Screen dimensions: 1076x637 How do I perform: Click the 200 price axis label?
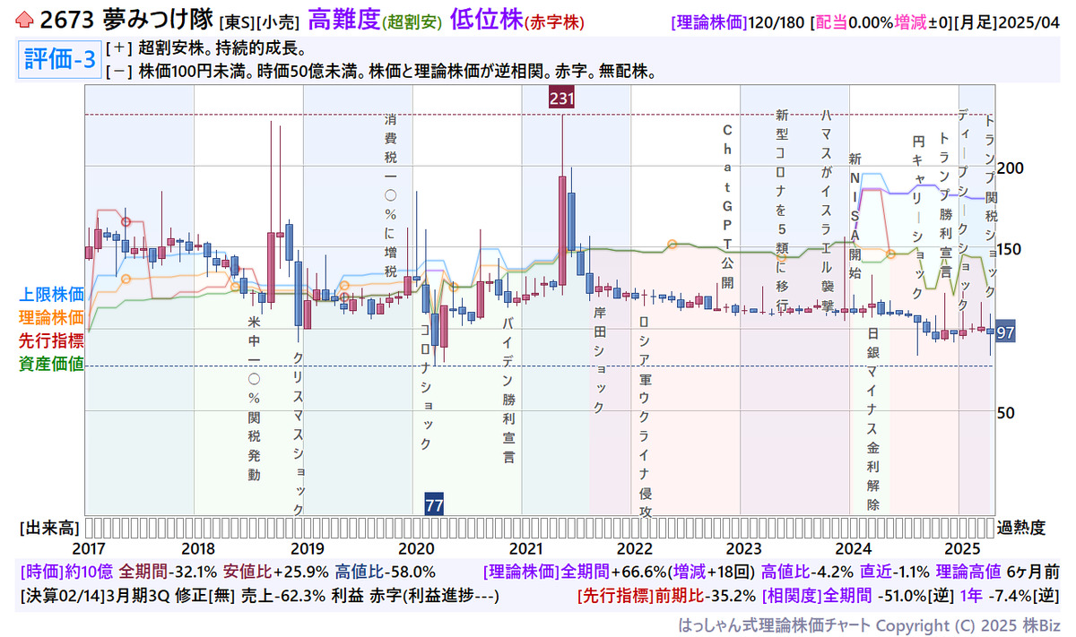tap(1011, 168)
